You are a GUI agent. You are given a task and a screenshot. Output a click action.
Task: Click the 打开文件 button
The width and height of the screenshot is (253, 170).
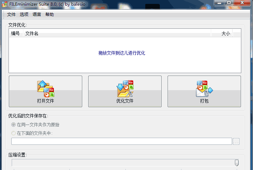(x=45, y=91)
